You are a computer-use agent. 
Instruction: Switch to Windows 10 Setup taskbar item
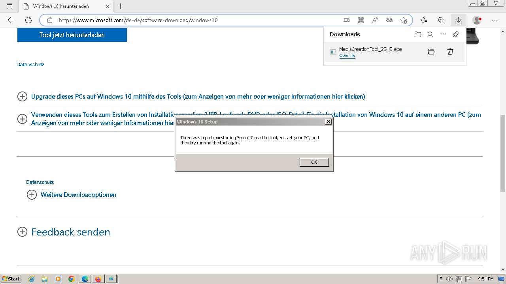point(111,279)
